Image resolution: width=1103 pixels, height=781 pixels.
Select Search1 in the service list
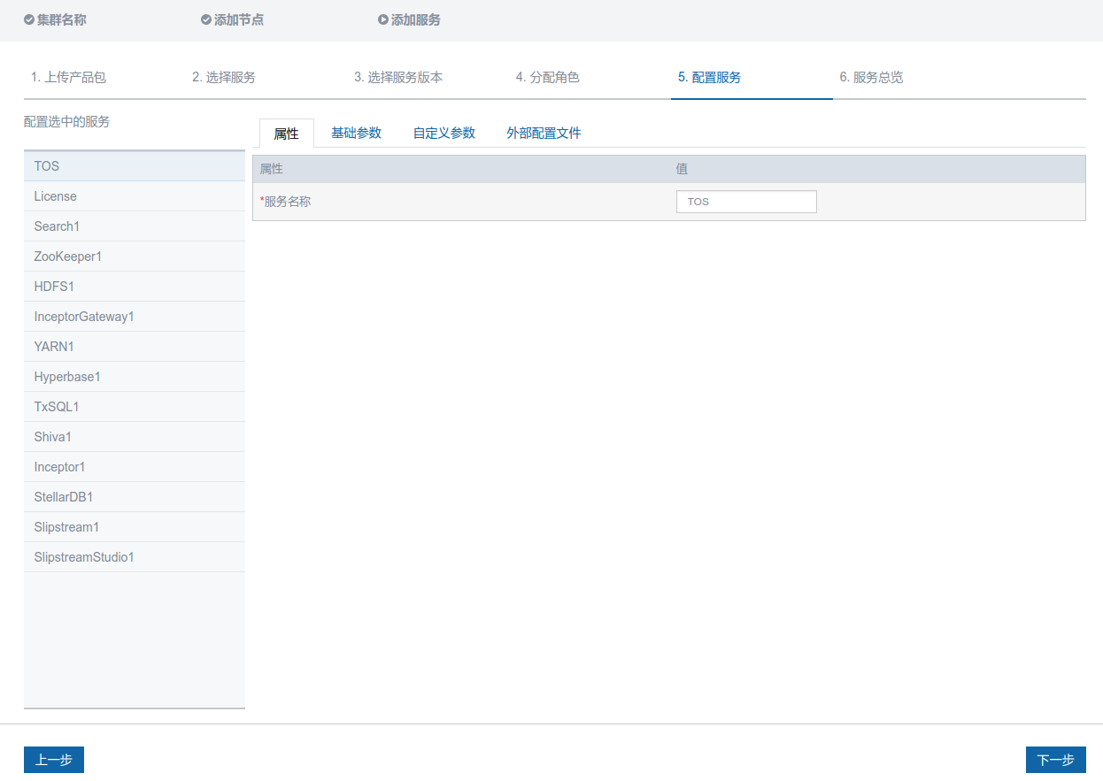(x=135, y=226)
